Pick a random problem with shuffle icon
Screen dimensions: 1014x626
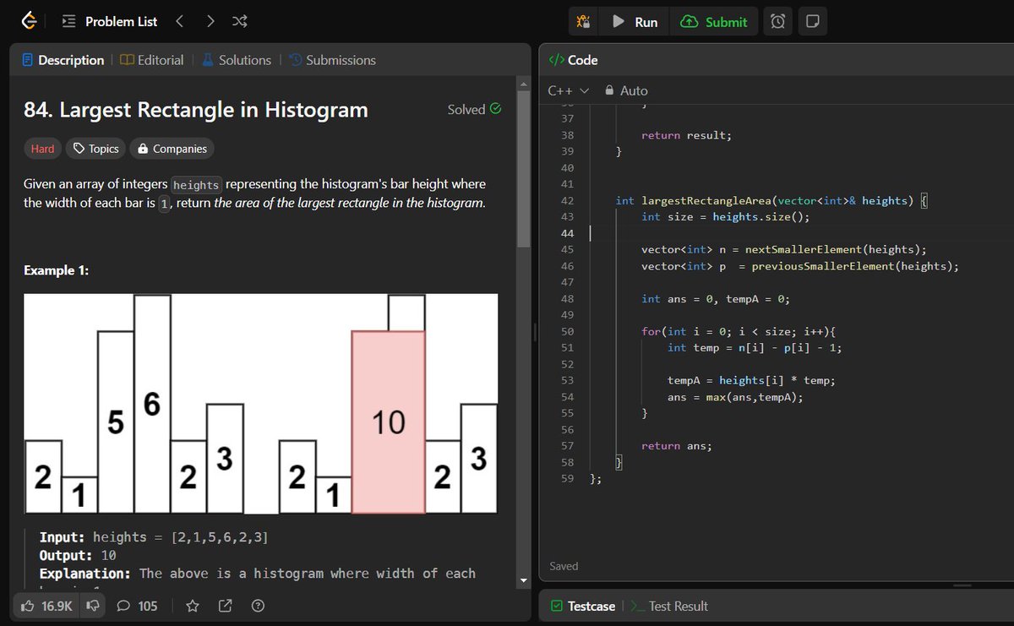click(239, 21)
